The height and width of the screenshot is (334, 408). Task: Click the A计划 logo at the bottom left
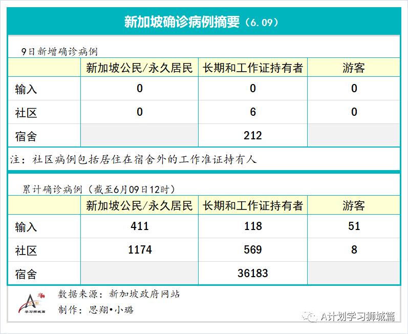32,303
